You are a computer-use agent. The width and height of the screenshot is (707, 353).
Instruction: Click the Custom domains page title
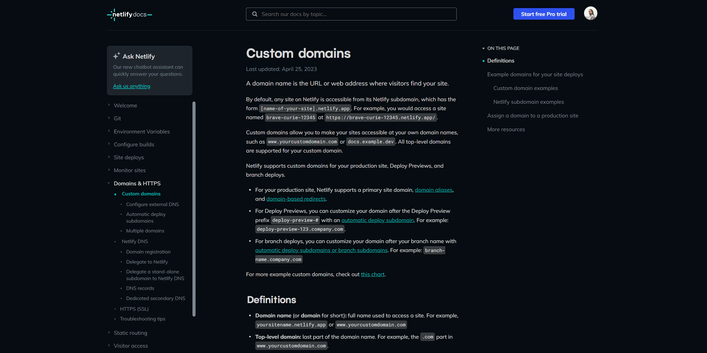coord(298,53)
